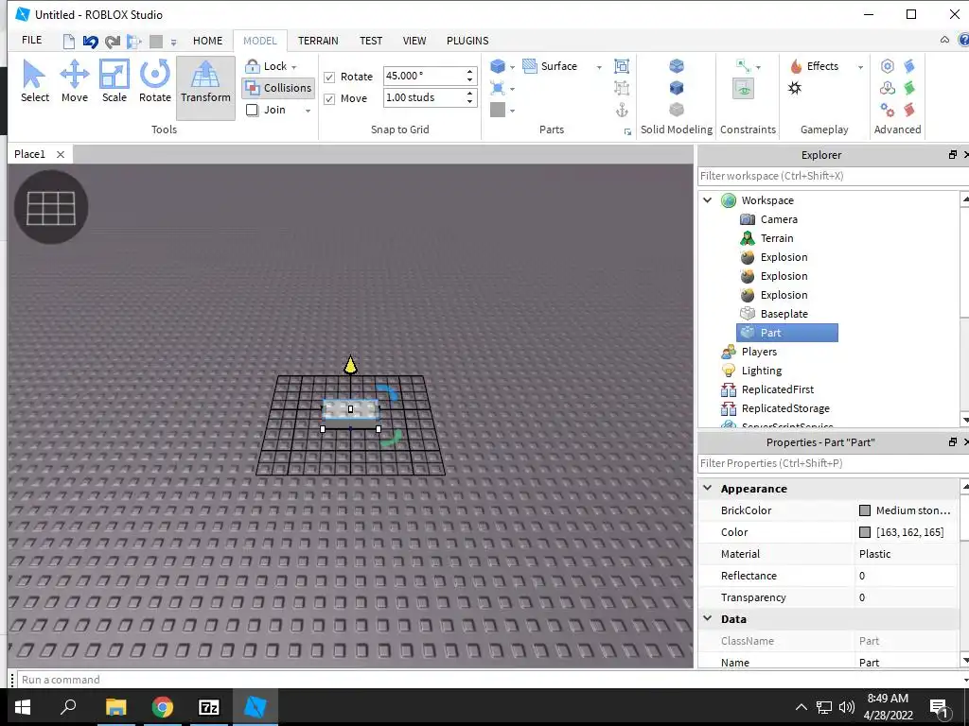The image size is (969, 726).
Task: Collapse the Data properties section
Action: [708, 618]
